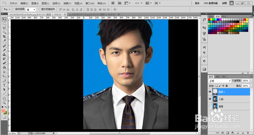Select the Crop tool
The height and width of the screenshot is (135, 254).
pos(4,36)
